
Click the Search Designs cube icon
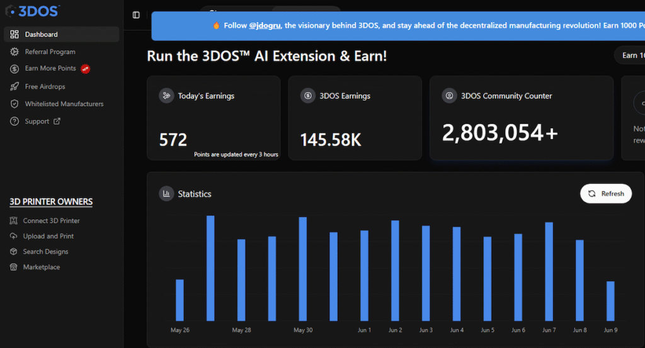pyautogui.click(x=14, y=252)
